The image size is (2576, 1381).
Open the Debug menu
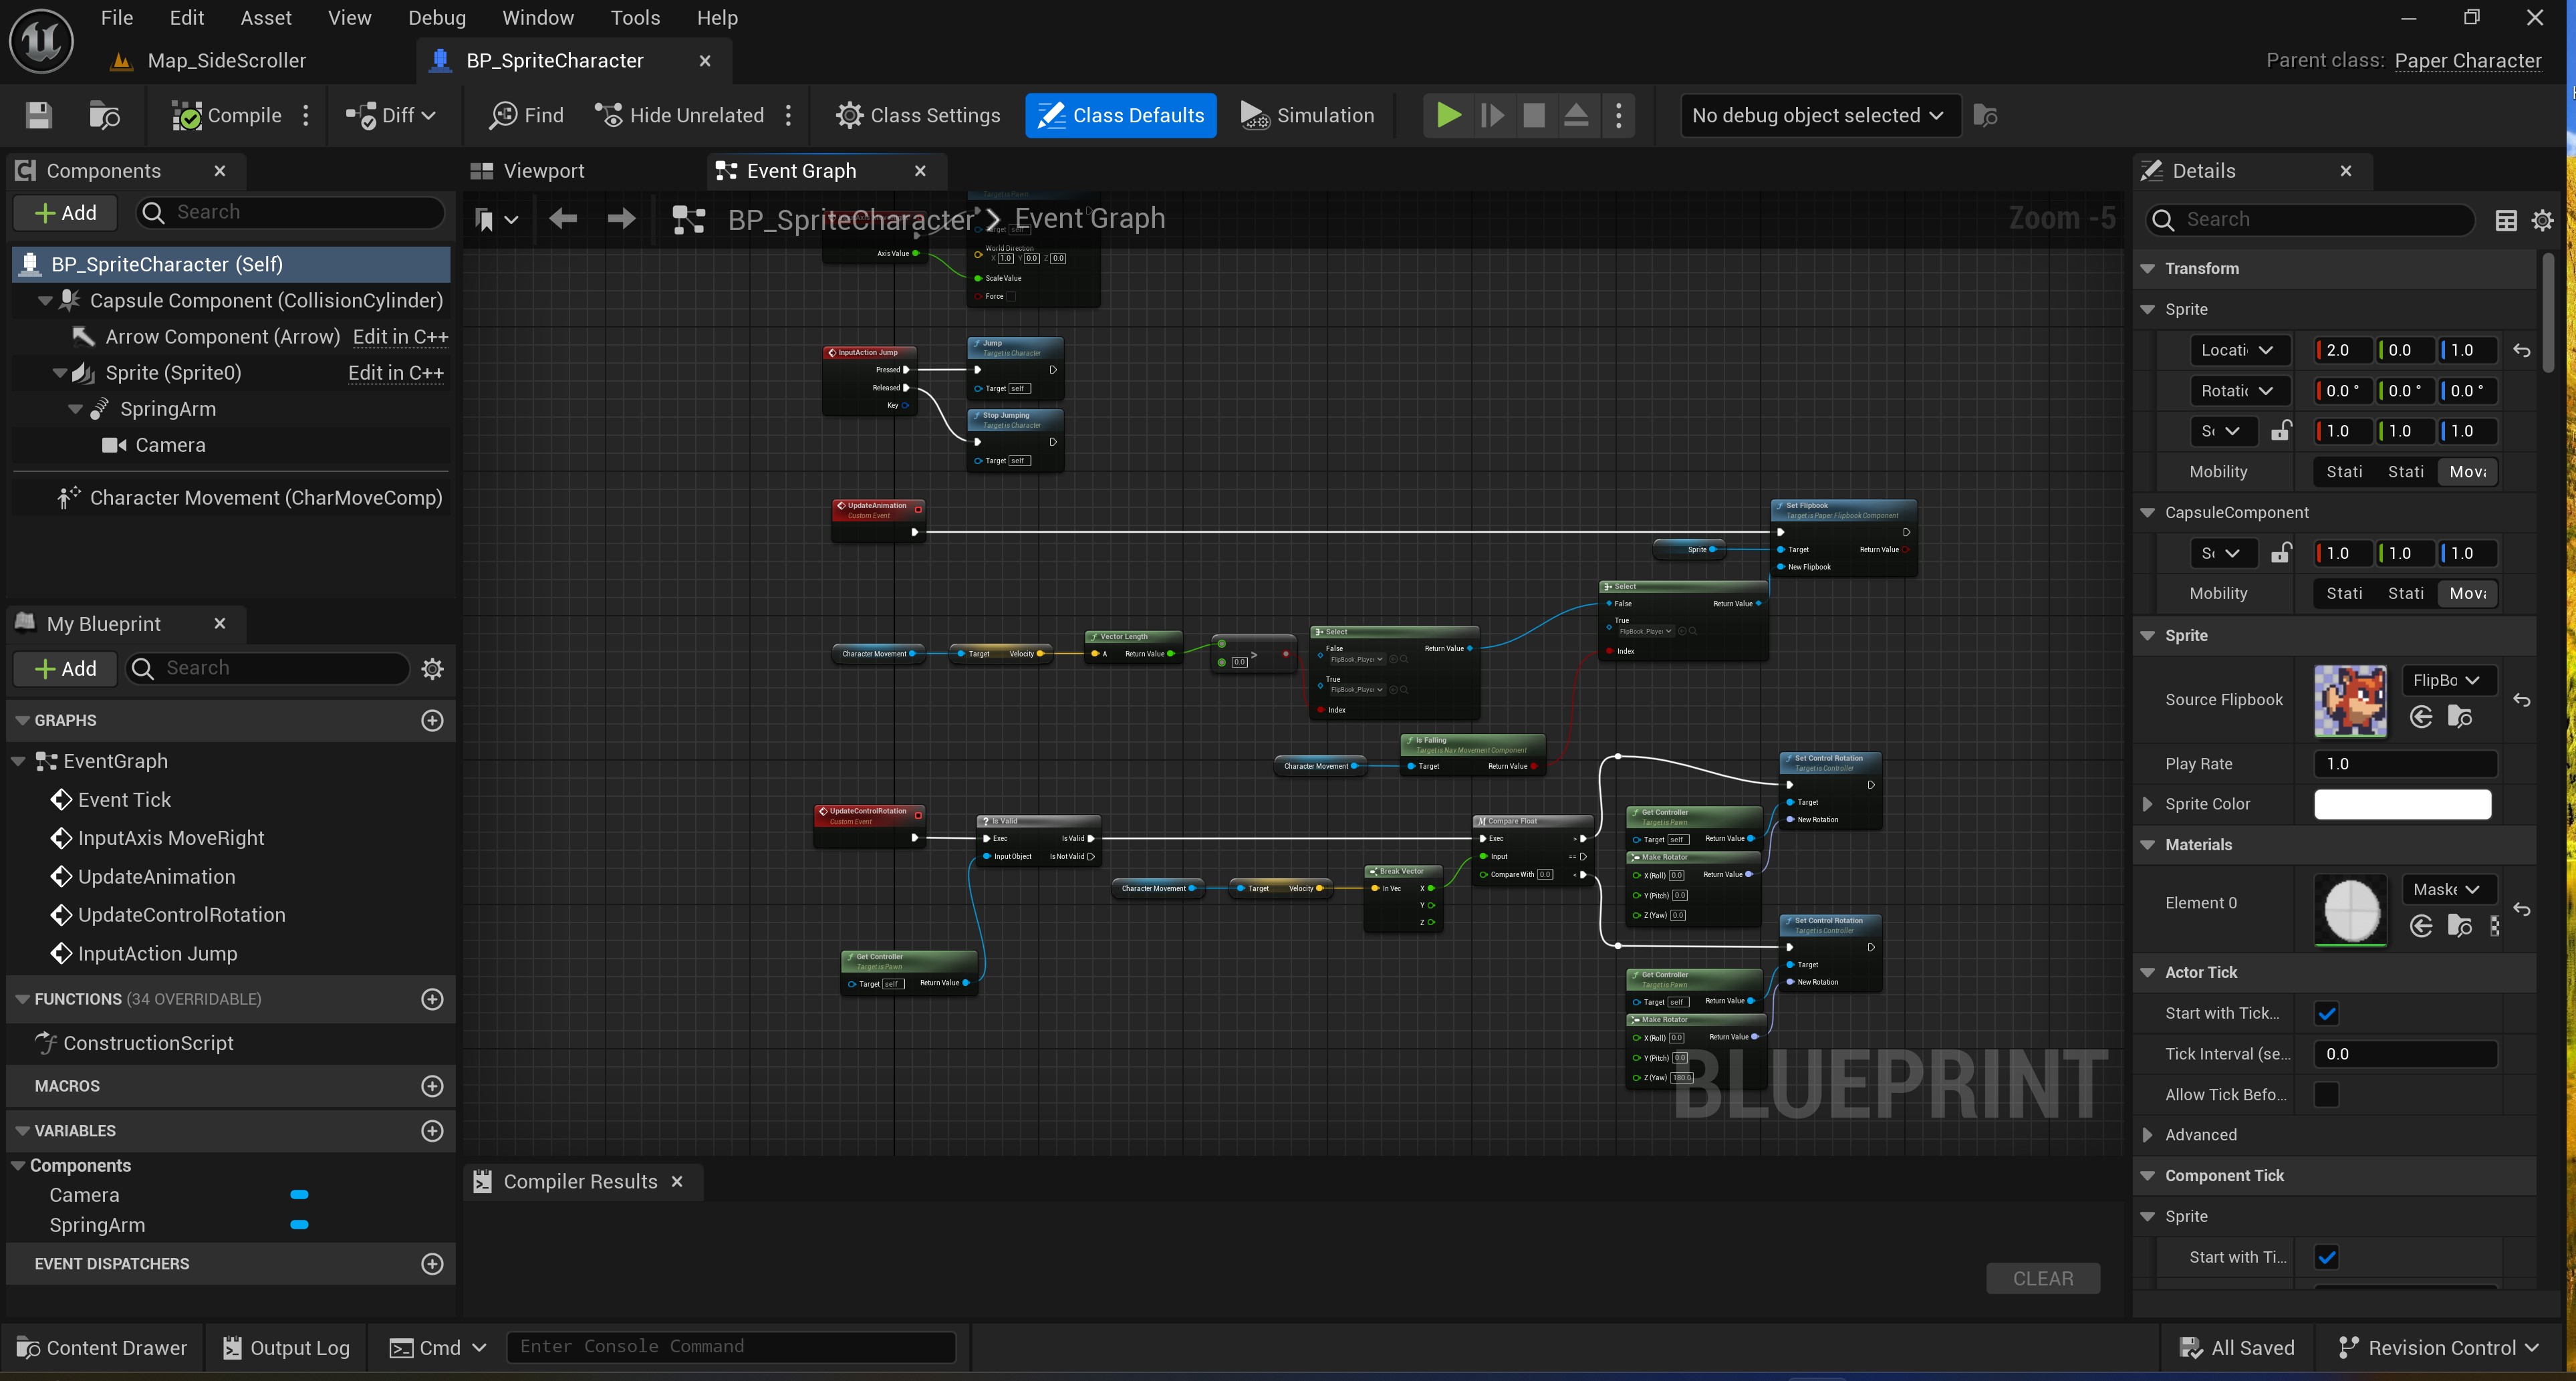(x=437, y=18)
